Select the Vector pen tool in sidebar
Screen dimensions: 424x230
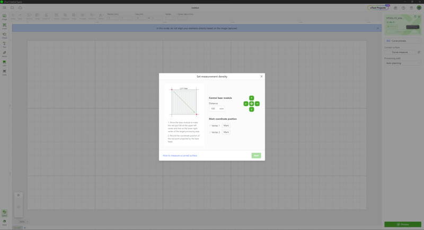coord(4,54)
